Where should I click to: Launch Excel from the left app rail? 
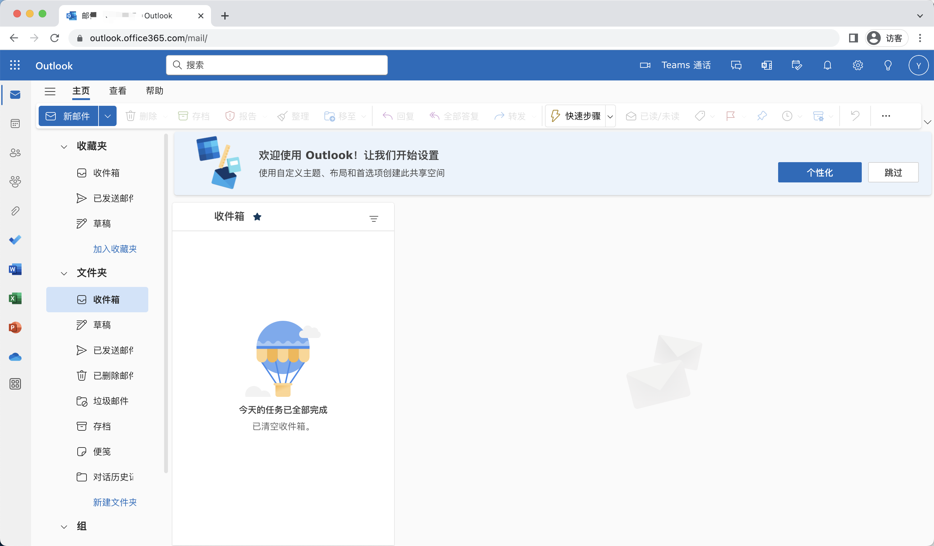coord(15,298)
